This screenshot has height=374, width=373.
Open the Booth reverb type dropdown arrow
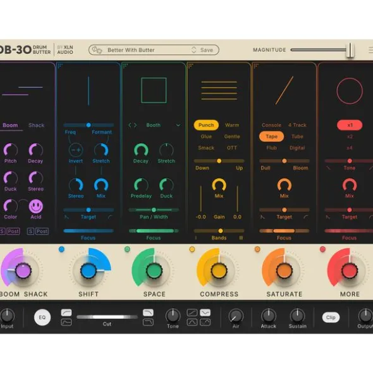(178, 125)
